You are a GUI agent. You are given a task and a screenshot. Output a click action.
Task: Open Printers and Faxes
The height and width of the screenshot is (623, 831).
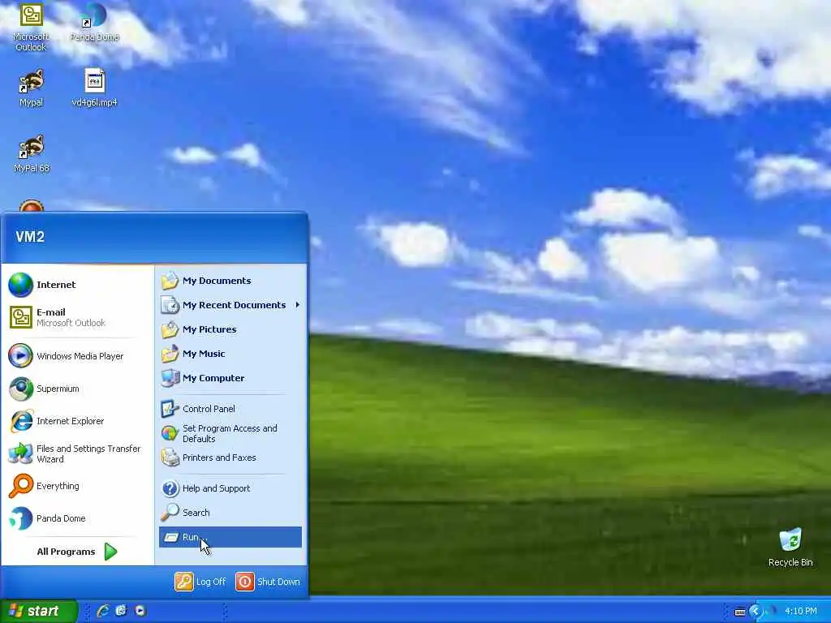[230, 458]
